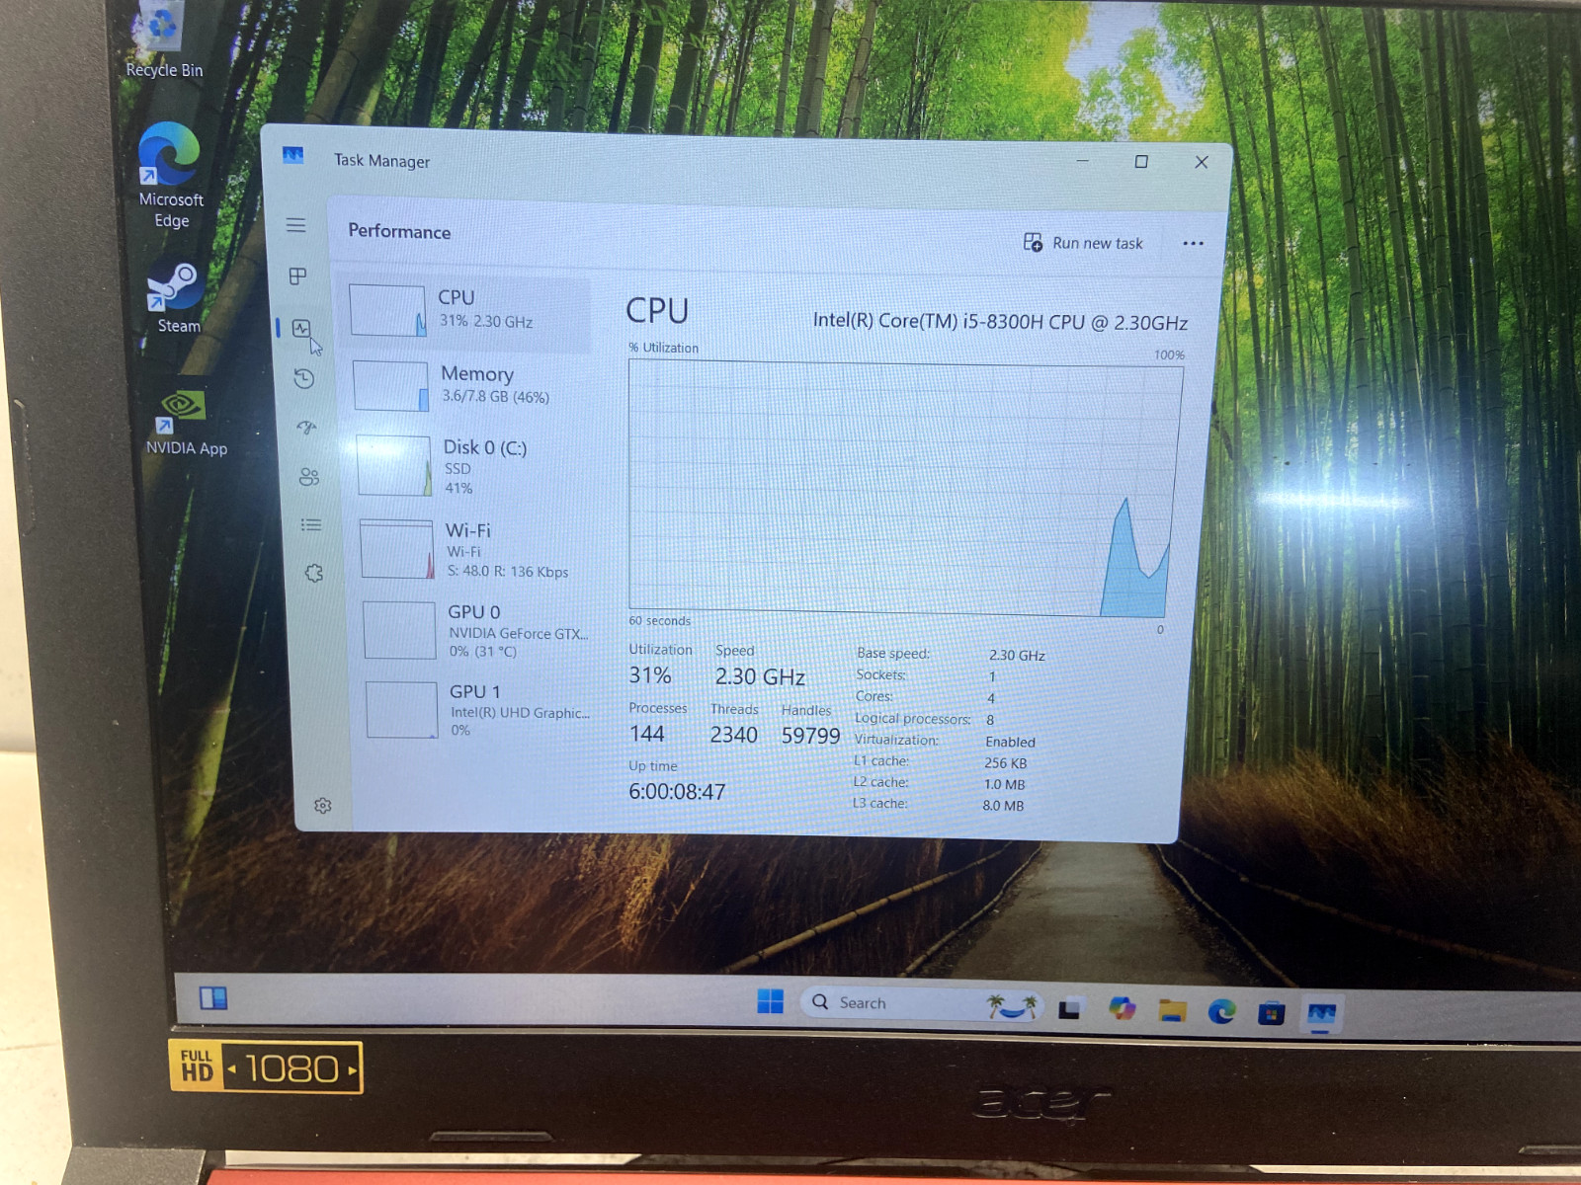Screen dimensions: 1581x1185
Task: Open the App history page icon
Action: coord(304,378)
